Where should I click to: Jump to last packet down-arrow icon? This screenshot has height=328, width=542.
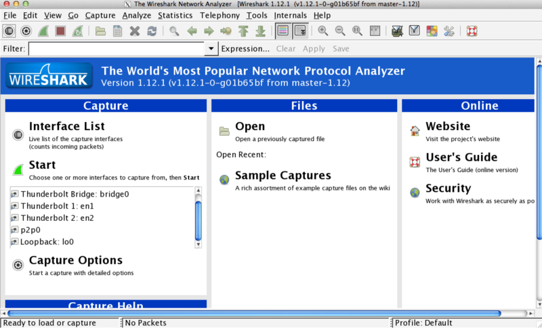260,31
